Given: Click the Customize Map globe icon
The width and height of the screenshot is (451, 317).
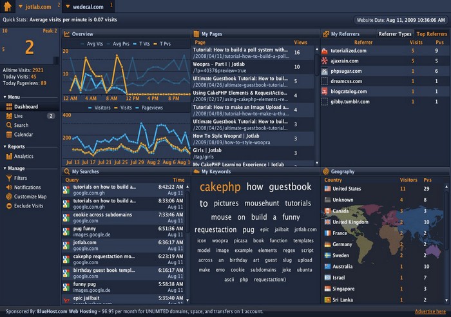Looking at the screenshot, I should (x=9, y=197).
